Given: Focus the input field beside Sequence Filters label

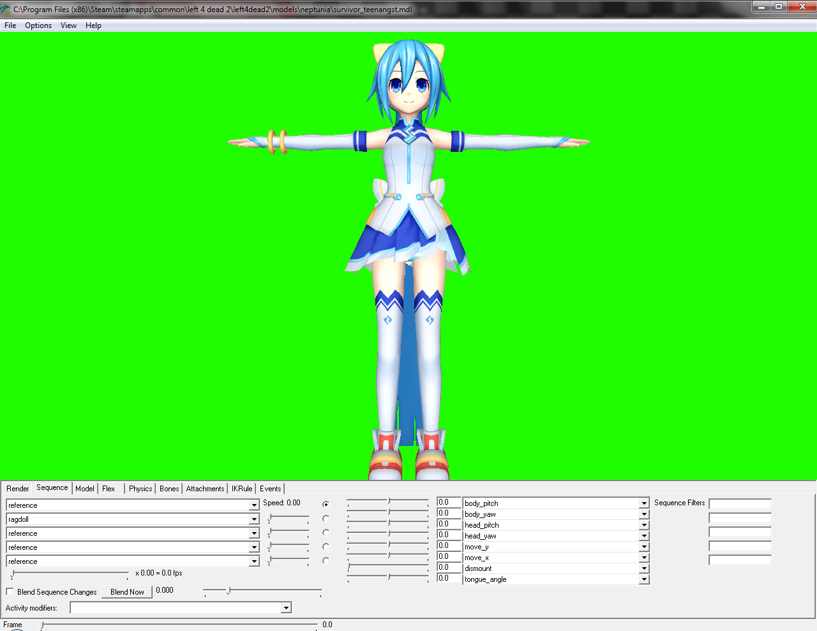Looking at the screenshot, I should tap(740, 504).
